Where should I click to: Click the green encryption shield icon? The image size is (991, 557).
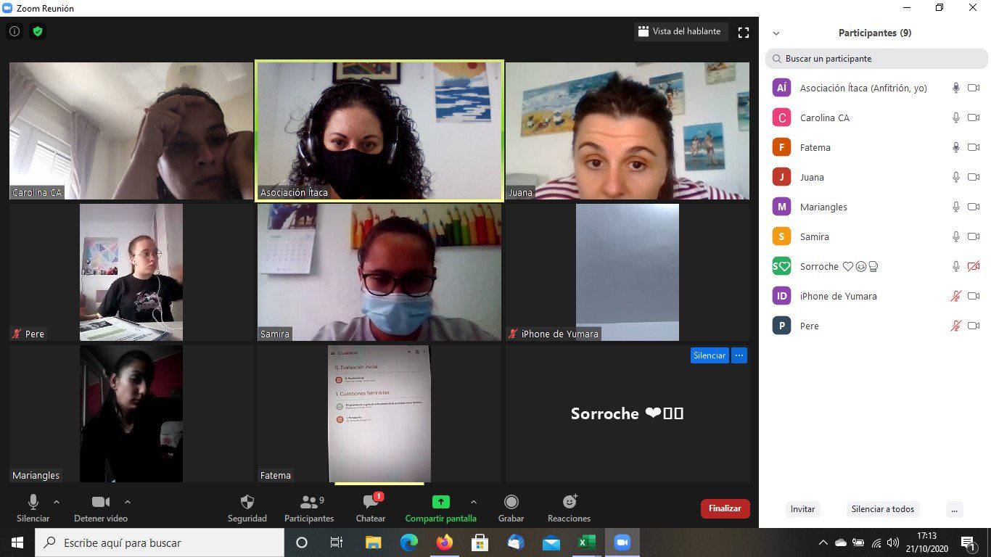point(38,31)
